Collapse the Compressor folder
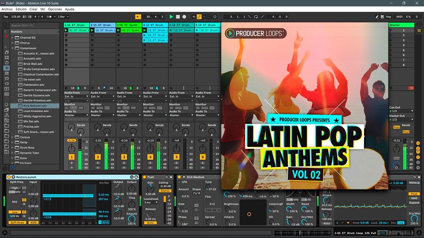Viewport: 424px width, 238px height. pyautogui.click(x=13, y=48)
